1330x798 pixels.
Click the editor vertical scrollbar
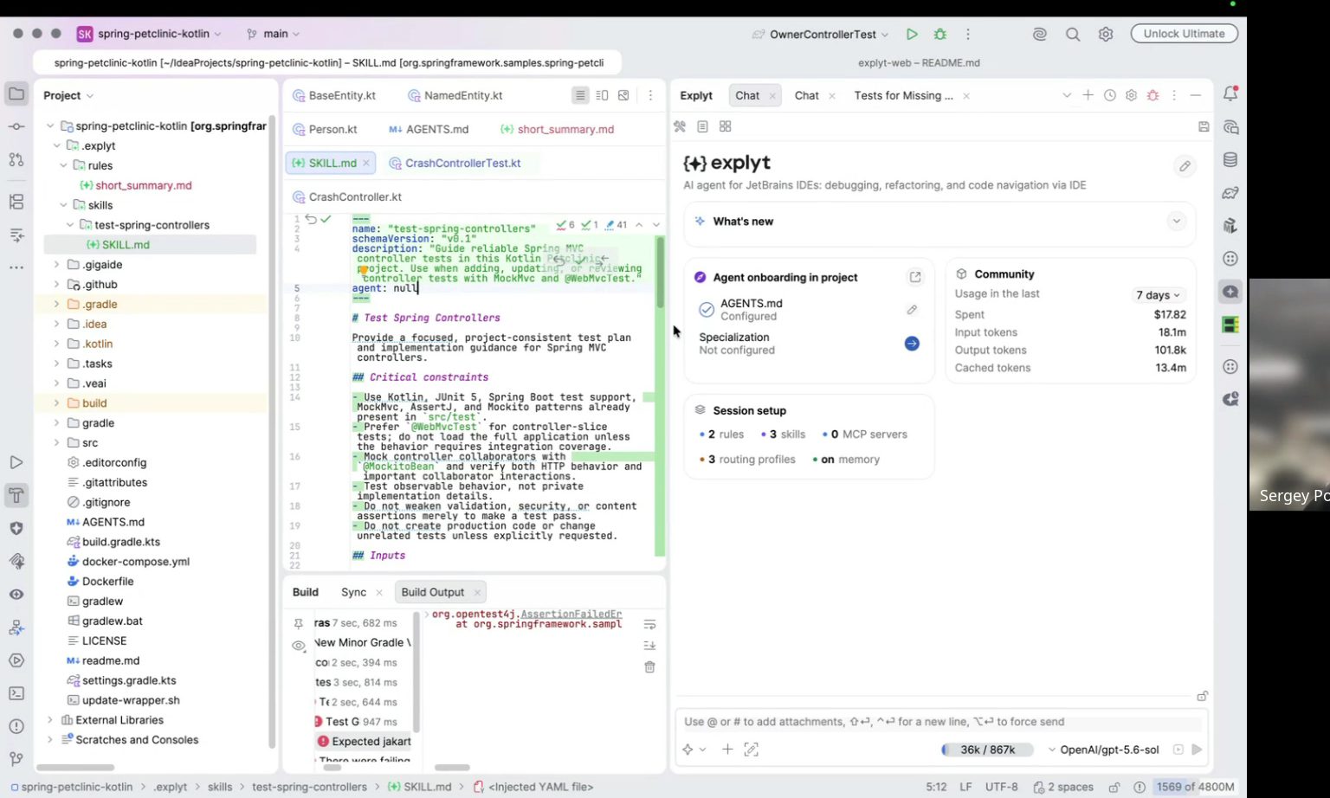(x=660, y=273)
